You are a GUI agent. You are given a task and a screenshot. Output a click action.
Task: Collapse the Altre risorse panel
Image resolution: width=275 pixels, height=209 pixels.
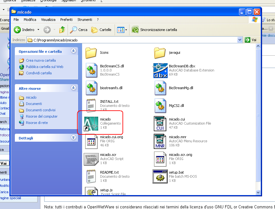point(74,88)
